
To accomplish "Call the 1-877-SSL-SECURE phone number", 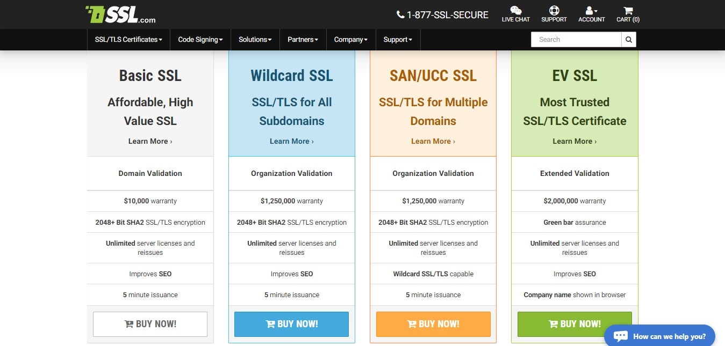I will 442,15.
